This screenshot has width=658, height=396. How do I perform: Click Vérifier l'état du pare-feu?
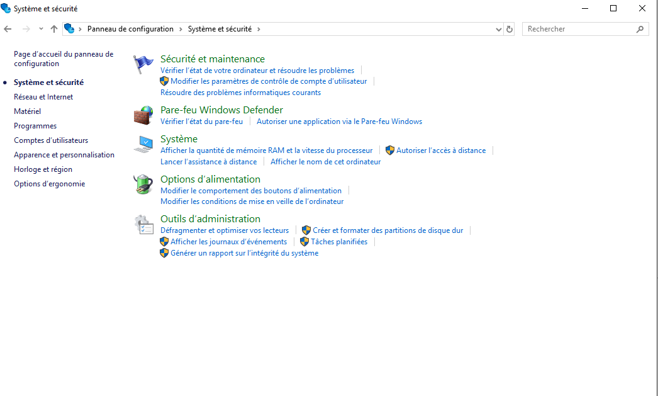tap(201, 122)
